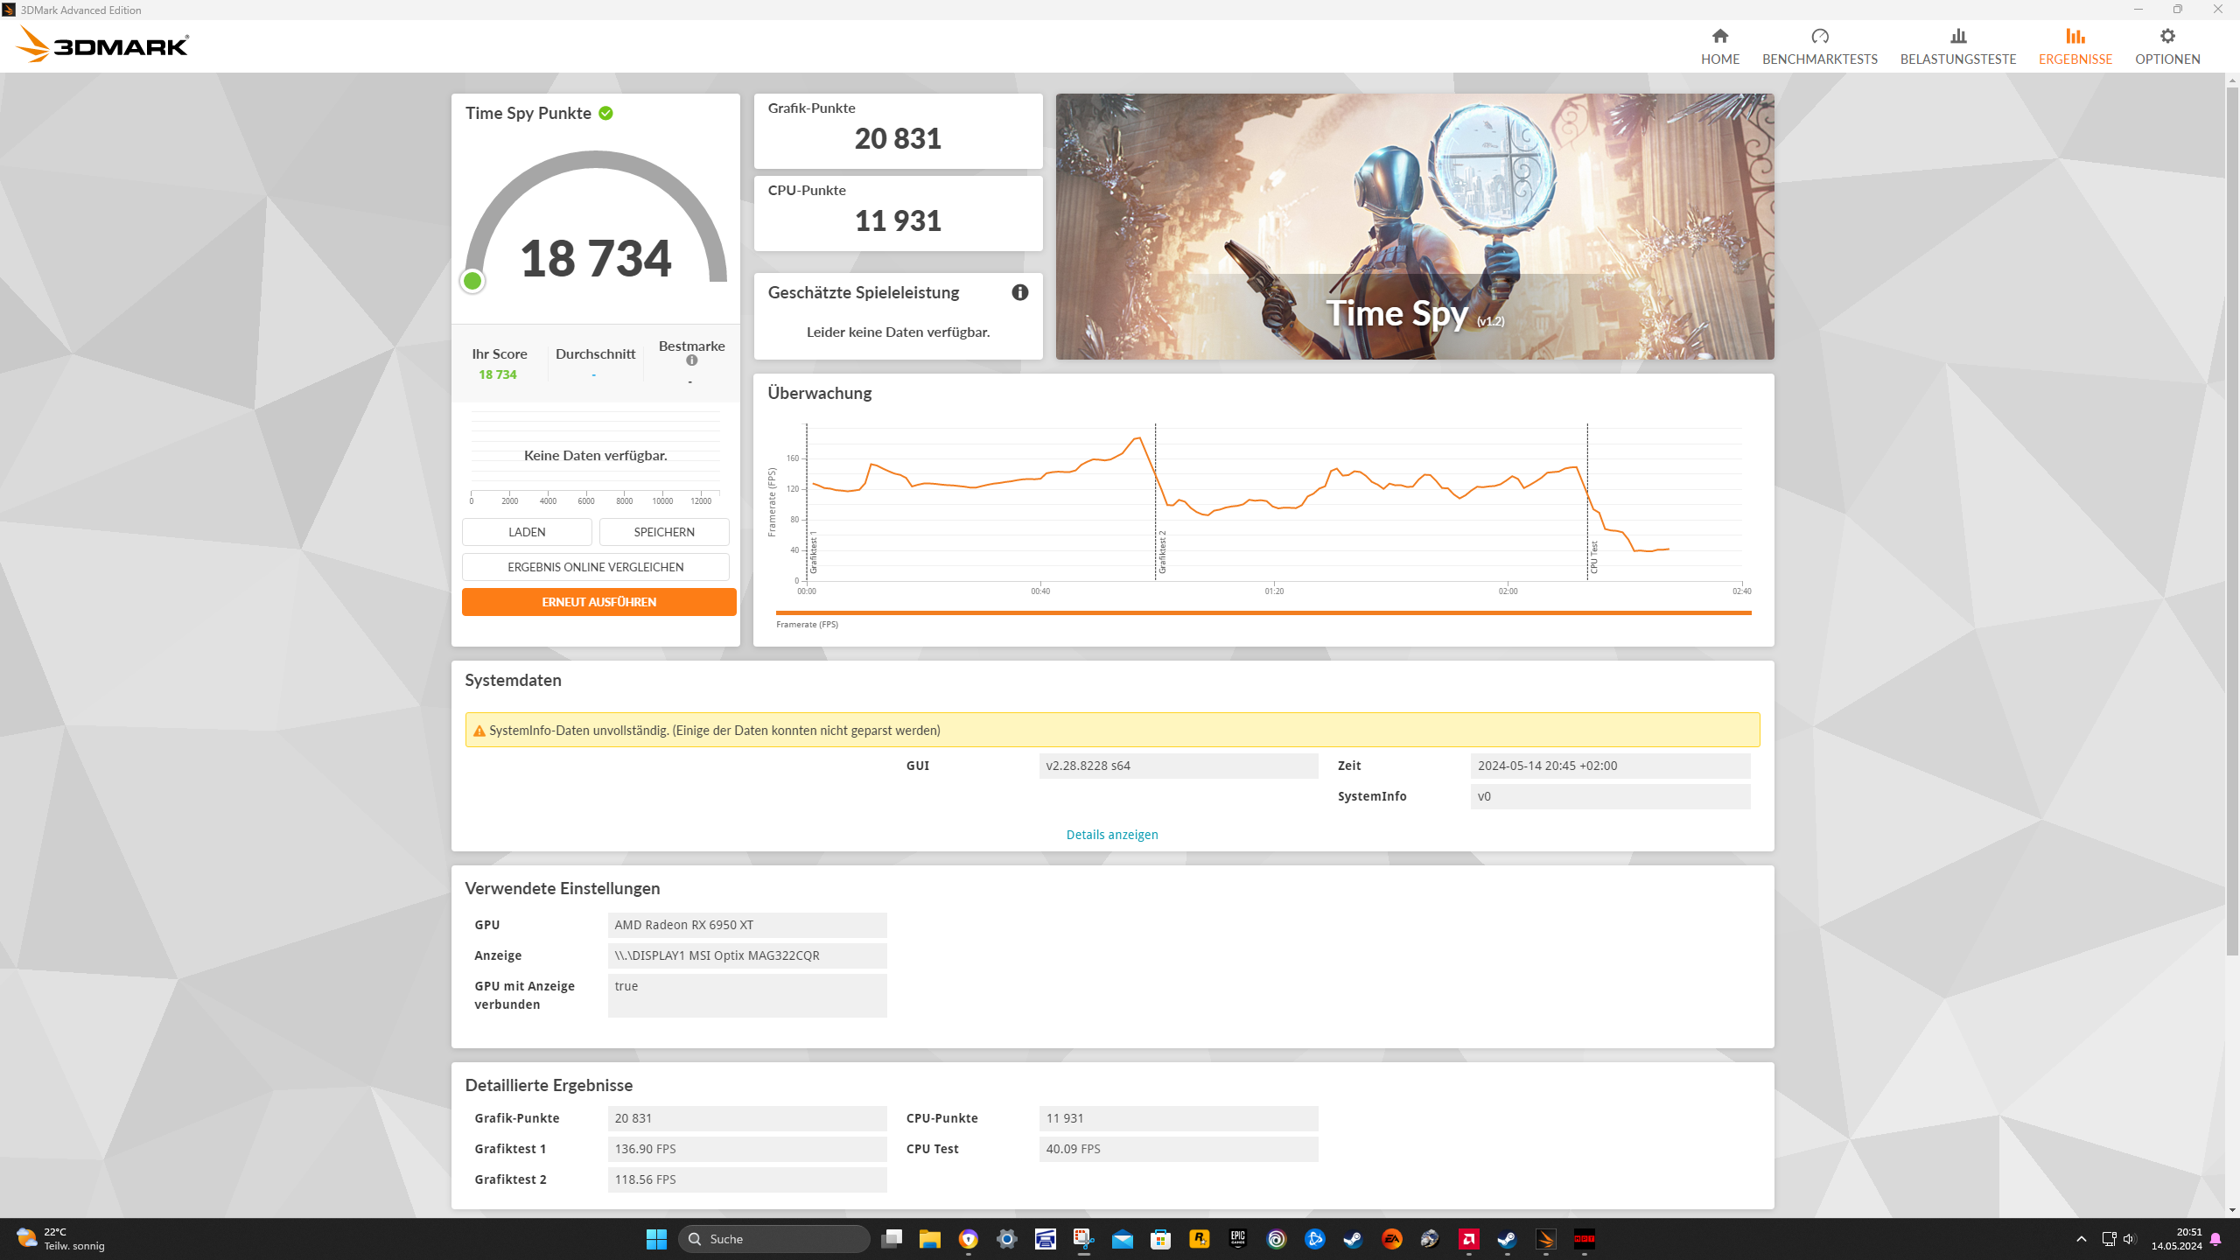Click the GPU value AMD Radeon RX 6950 XT
2240x1260 pixels.
(747, 925)
